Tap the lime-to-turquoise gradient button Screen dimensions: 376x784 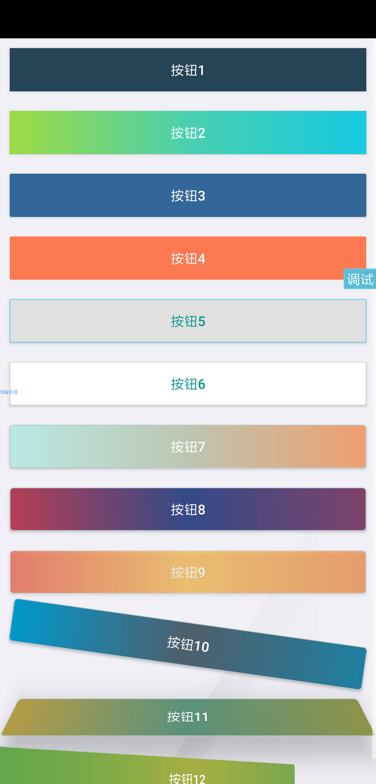click(x=188, y=133)
